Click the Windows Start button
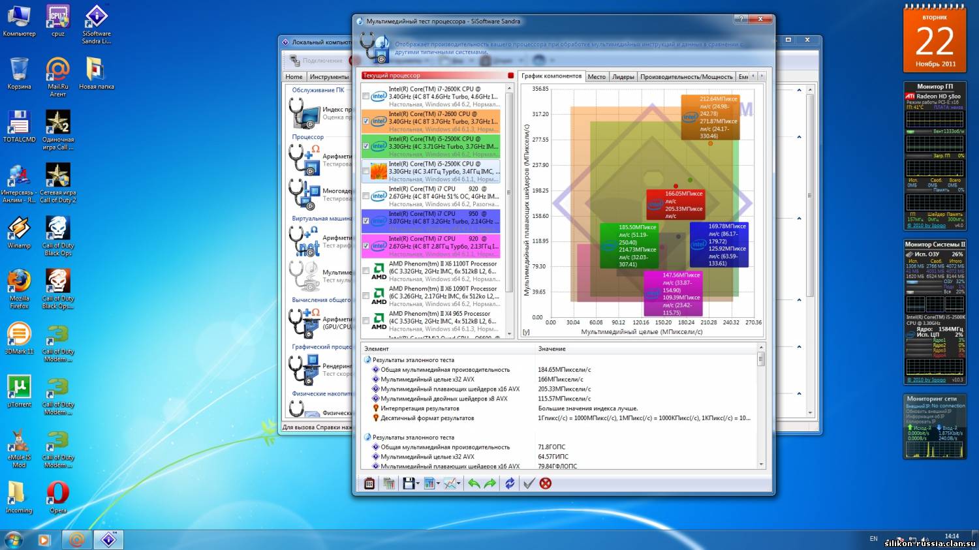Screen dimensions: 979x550 click(13, 540)
